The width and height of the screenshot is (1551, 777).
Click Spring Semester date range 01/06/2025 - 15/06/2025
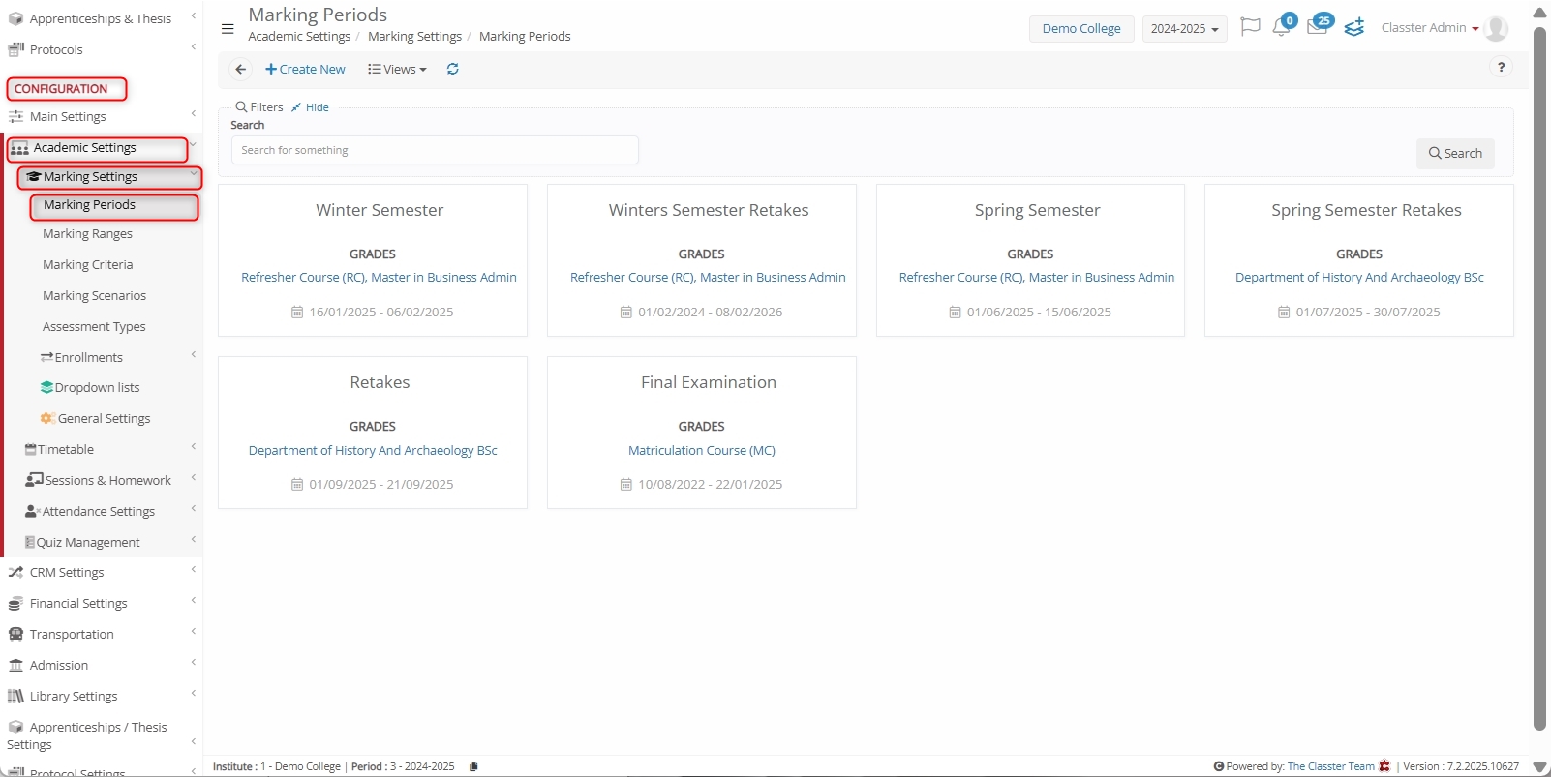tap(1039, 313)
